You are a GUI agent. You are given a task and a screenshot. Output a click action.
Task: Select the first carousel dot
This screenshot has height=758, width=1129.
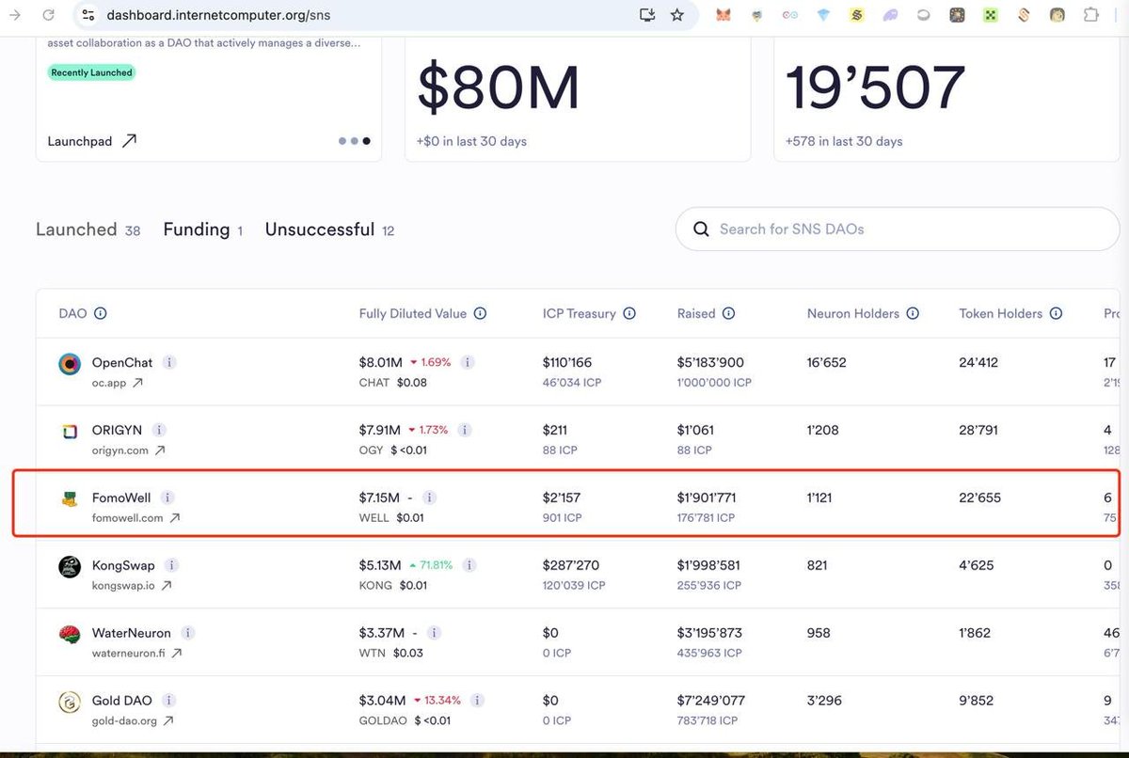342,141
